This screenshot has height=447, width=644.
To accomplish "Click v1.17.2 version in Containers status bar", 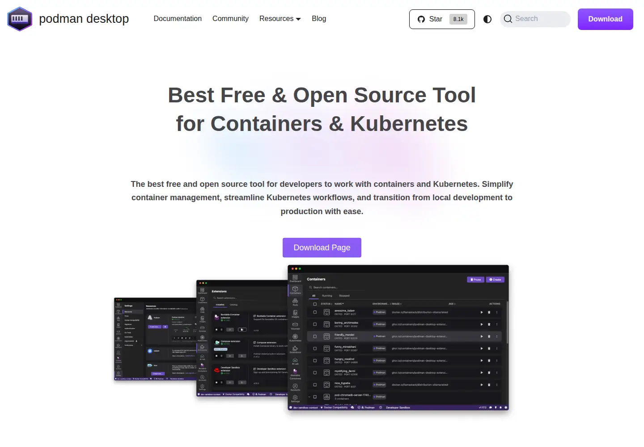I will pos(483,408).
